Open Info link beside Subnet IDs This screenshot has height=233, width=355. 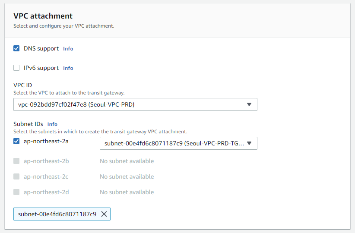52,124
